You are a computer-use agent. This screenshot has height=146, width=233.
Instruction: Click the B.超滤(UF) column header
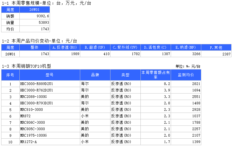[x=95, y=47]
